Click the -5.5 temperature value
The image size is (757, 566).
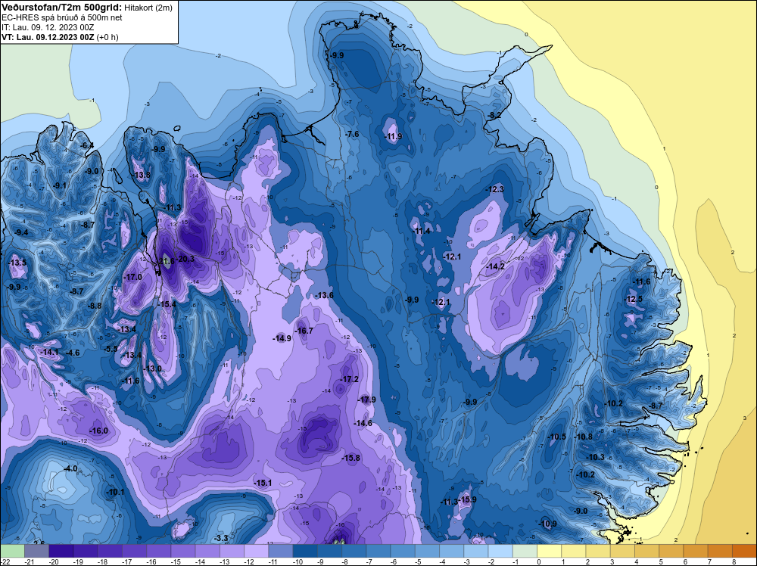(110, 348)
